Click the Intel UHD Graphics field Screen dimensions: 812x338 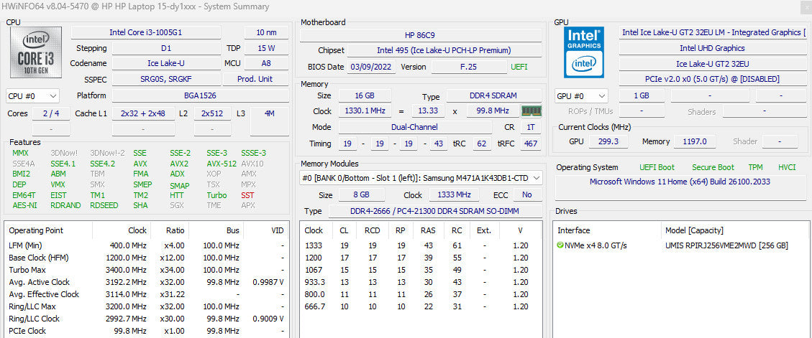coord(712,48)
